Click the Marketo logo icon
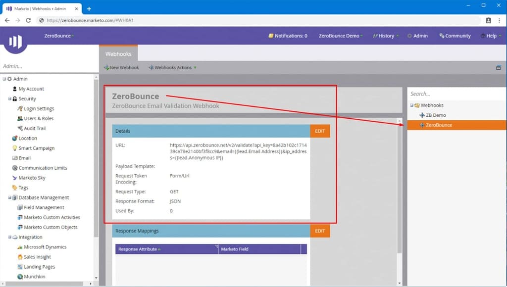Viewport: 507px width, 287px height. pos(15,42)
